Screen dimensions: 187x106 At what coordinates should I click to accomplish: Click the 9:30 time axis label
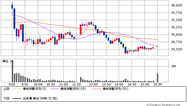click(25, 84)
